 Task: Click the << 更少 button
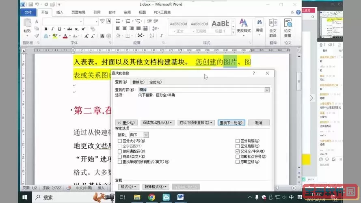point(126,123)
